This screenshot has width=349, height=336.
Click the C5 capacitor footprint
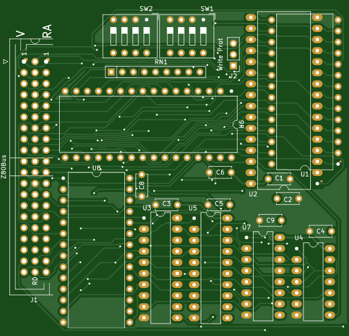219,204
